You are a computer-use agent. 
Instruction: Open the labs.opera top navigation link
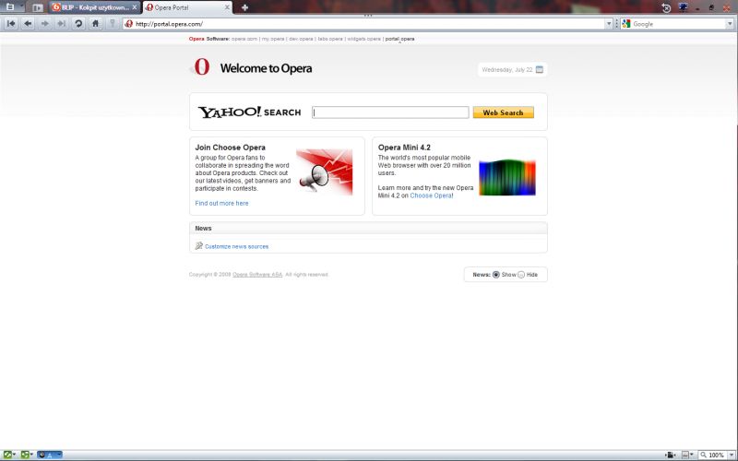[x=330, y=39]
